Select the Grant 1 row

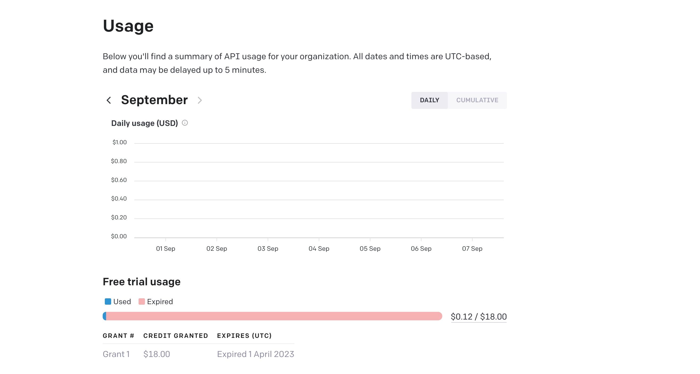point(116,354)
